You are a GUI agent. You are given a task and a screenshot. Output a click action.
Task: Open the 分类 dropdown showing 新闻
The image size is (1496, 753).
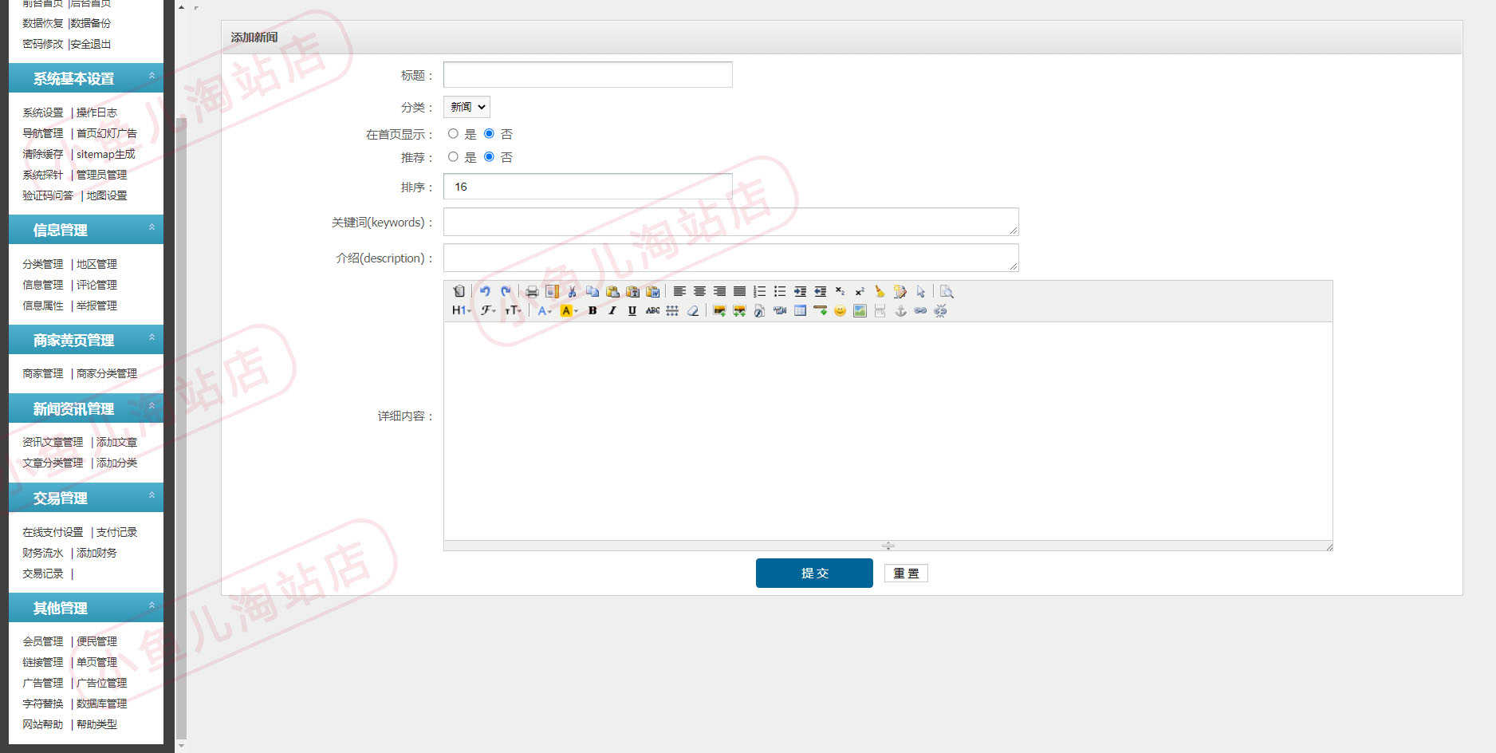[x=467, y=107]
